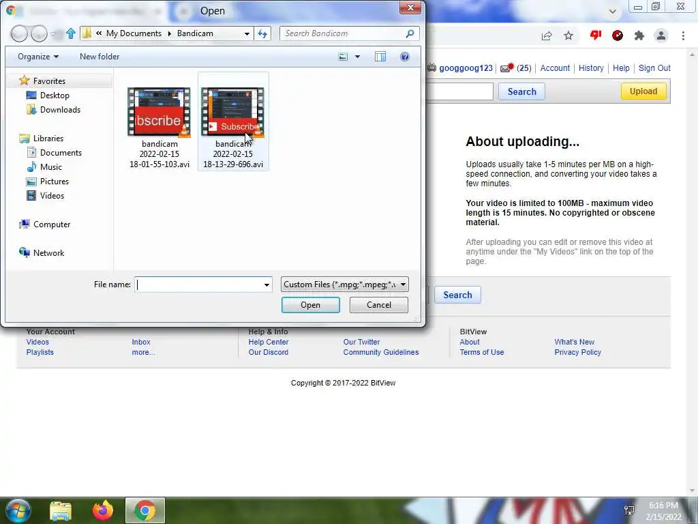Change view with the Views icon

click(343, 57)
